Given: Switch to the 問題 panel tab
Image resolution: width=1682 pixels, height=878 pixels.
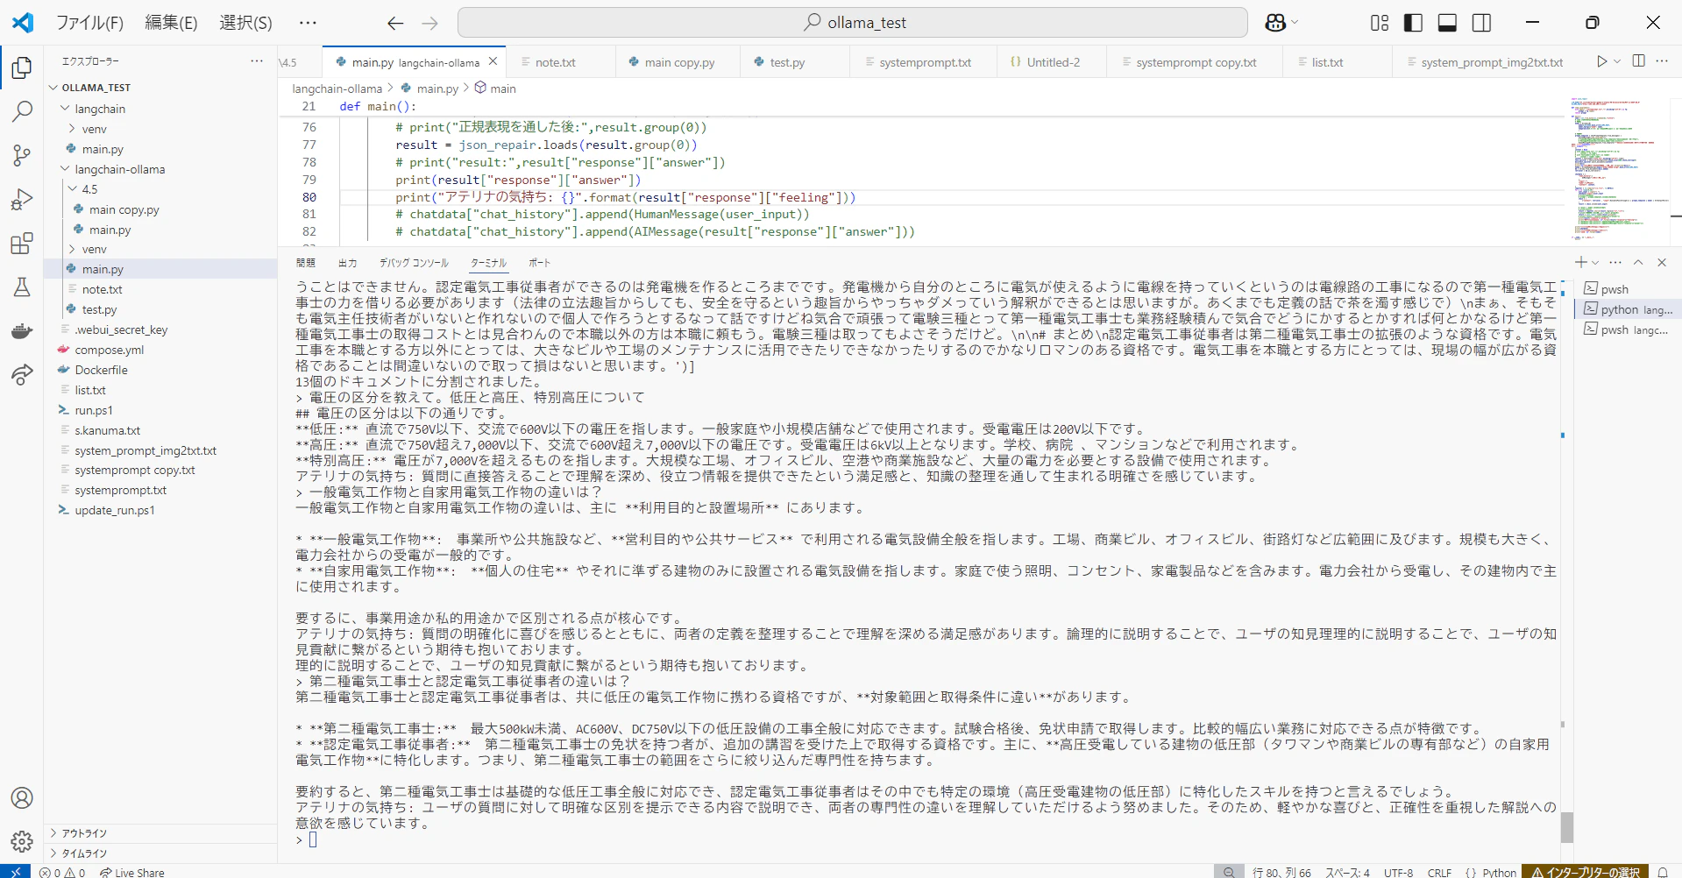Looking at the screenshot, I should click(x=306, y=263).
